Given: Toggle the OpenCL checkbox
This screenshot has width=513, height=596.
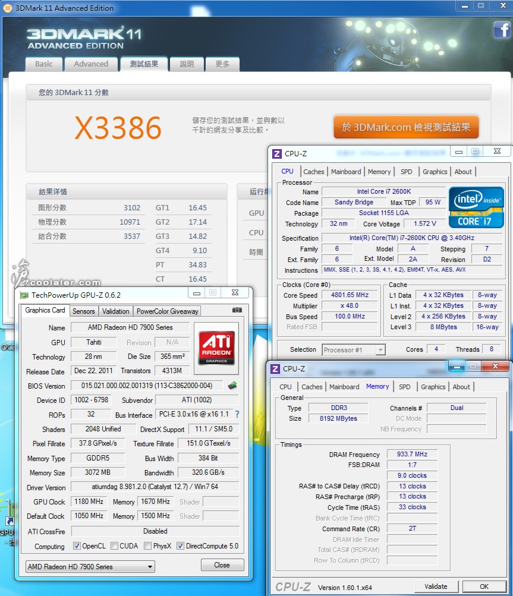Looking at the screenshot, I should pyautogui.click(x=77, y=546).
